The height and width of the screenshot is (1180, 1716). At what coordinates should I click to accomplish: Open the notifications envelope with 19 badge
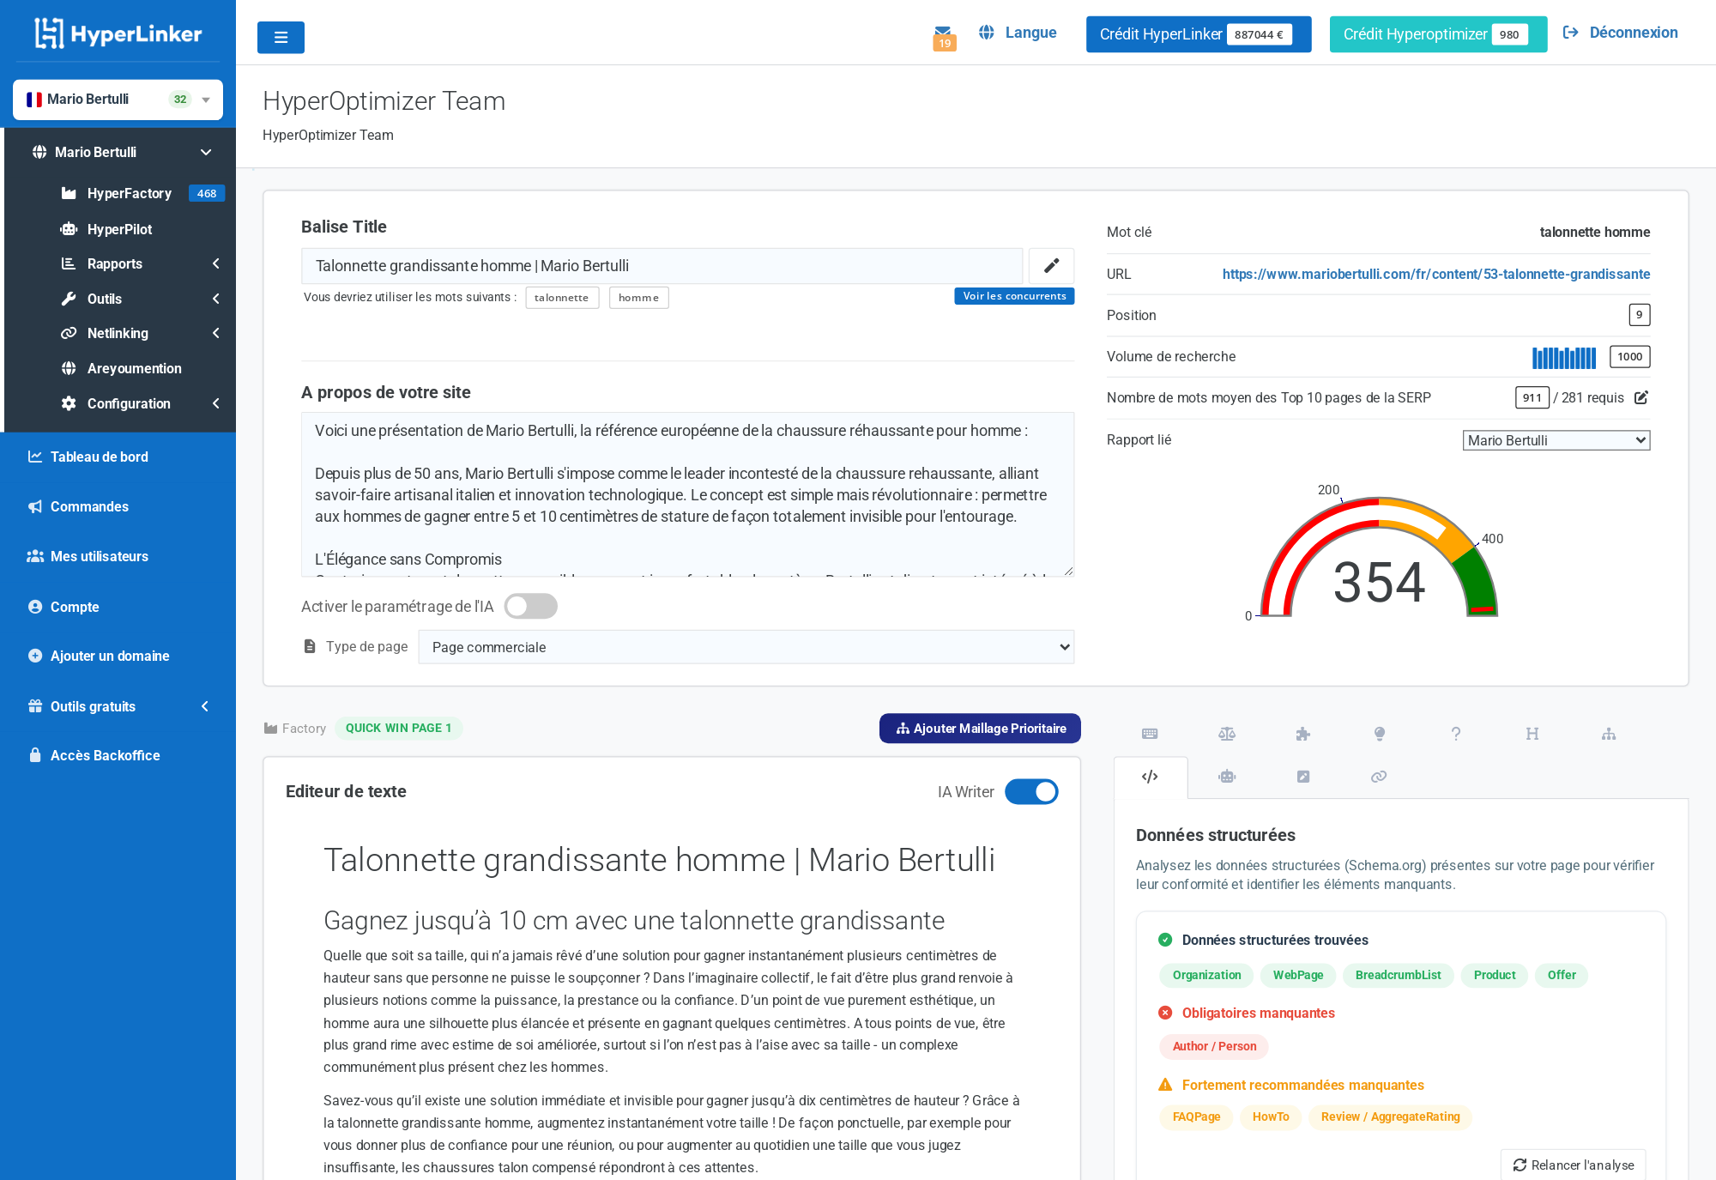(944, 34)
